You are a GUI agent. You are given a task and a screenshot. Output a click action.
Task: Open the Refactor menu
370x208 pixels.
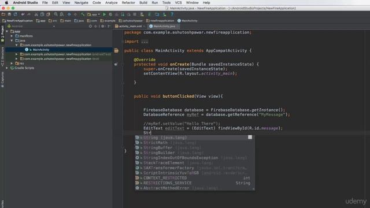(128, 2)
